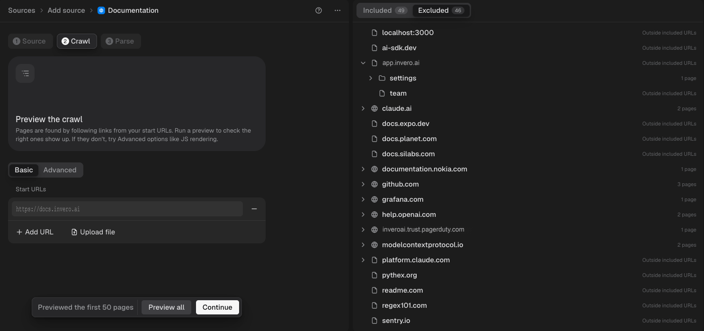Select the localhost:3000 row
Screen dimensions: 704x331
528,33
